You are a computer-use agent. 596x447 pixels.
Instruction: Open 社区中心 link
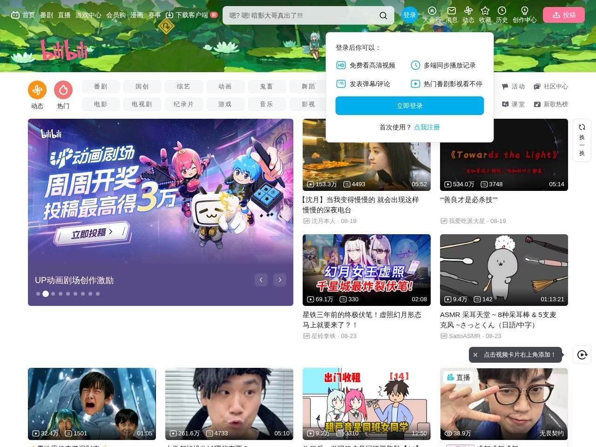tap(551, 87)
